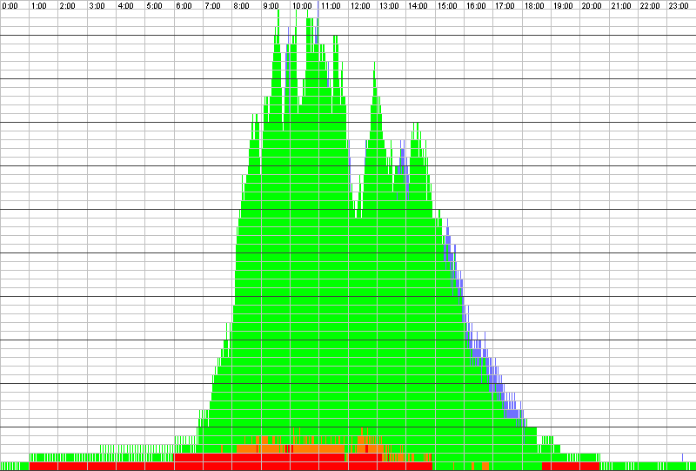Click the 14:00 hour label
This screenshot has width=696, height=471.
pyautogui.click(x=418, y=6)
